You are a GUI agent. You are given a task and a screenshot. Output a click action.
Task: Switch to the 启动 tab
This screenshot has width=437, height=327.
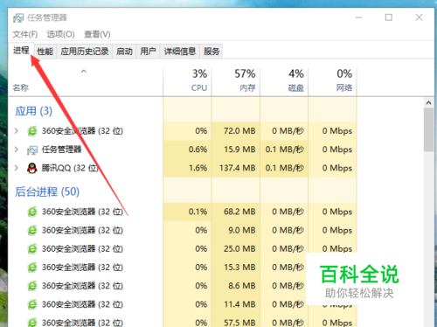tap(124, 52)
